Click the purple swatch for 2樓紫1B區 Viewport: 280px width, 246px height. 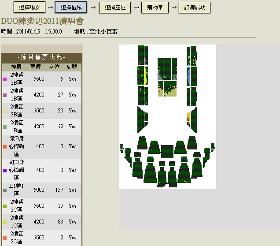point(5,95)
